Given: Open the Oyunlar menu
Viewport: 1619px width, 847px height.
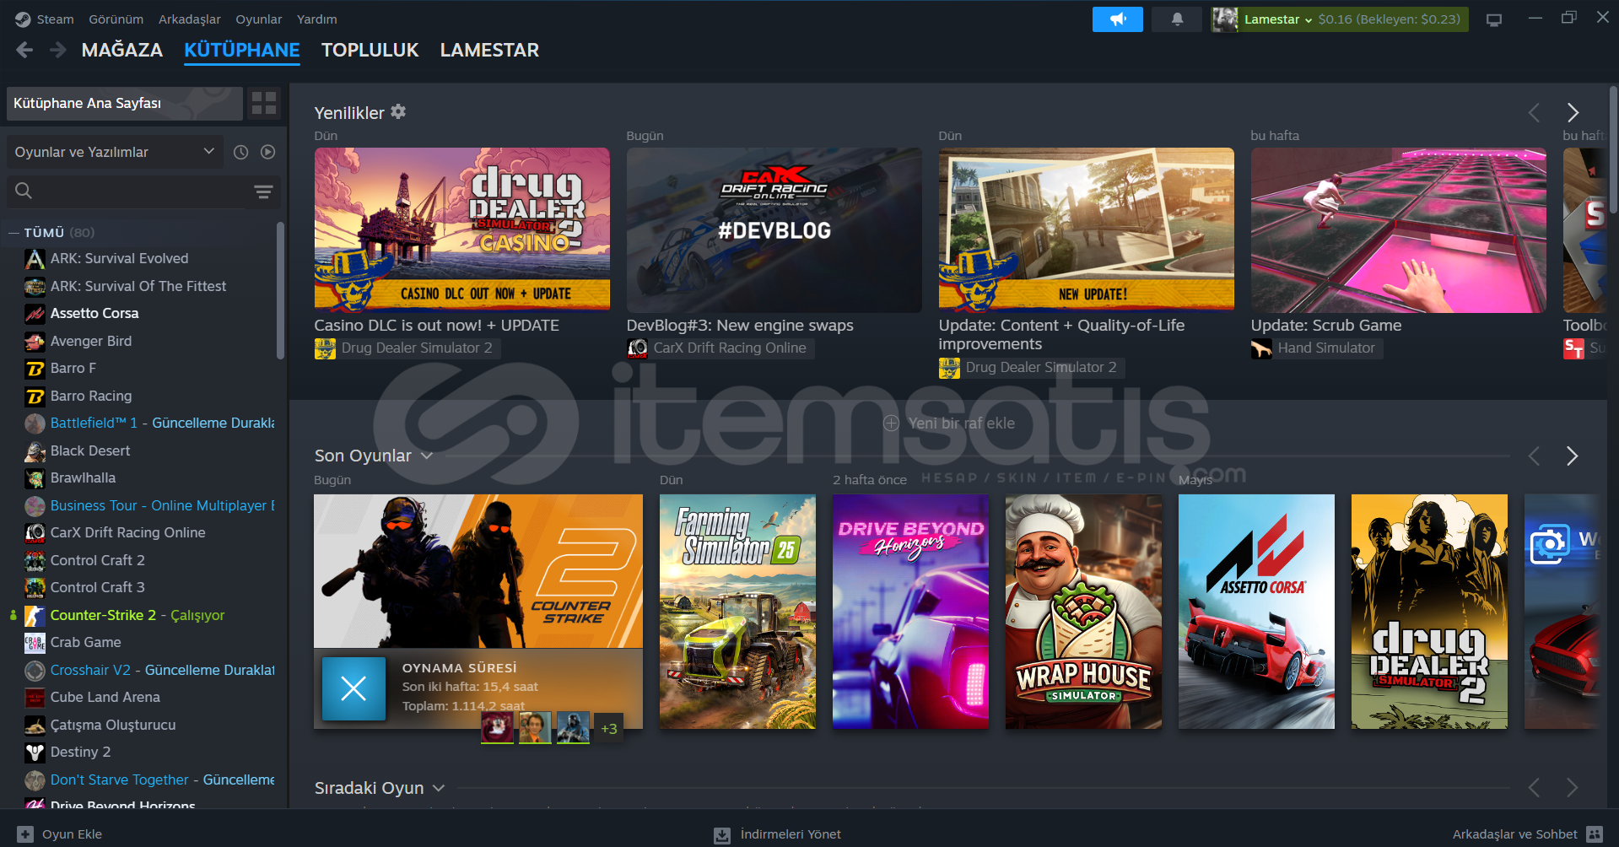Looking at the screenshot, I should click(258, 19).
